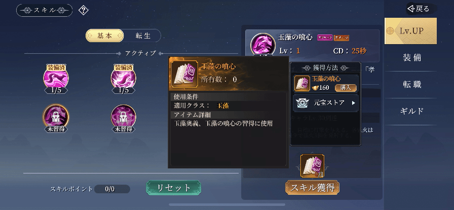Click the 購入 buy button
The image size is (454, 210).
[x=346, y=88]
